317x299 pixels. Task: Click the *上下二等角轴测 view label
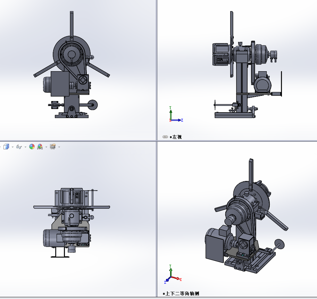181,293
